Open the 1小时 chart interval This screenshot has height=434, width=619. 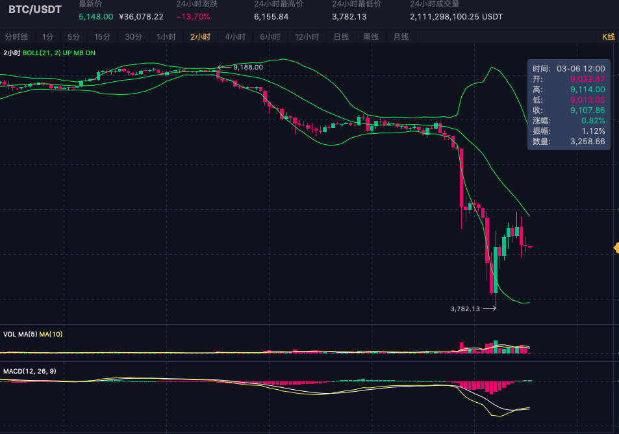pos(166,37)
